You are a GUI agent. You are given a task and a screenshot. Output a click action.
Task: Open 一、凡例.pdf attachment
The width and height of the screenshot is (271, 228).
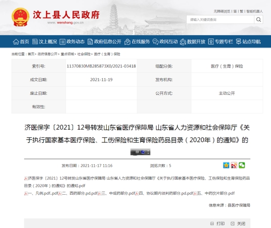(x=41, y=193)
